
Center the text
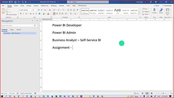tap(57, 14)
